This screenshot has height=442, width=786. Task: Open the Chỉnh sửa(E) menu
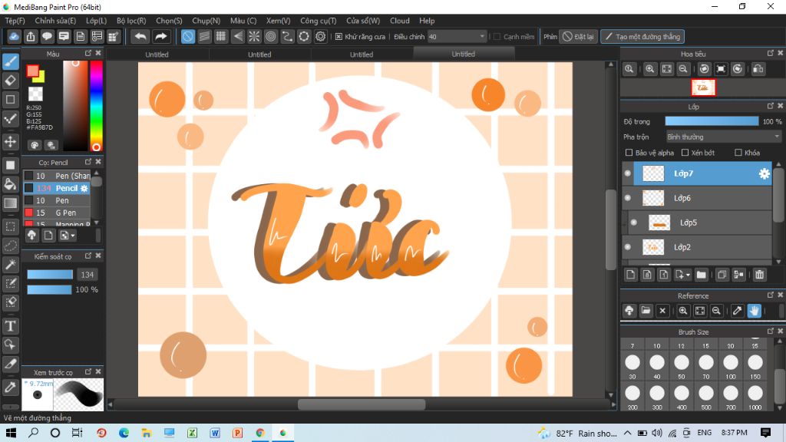55,21
